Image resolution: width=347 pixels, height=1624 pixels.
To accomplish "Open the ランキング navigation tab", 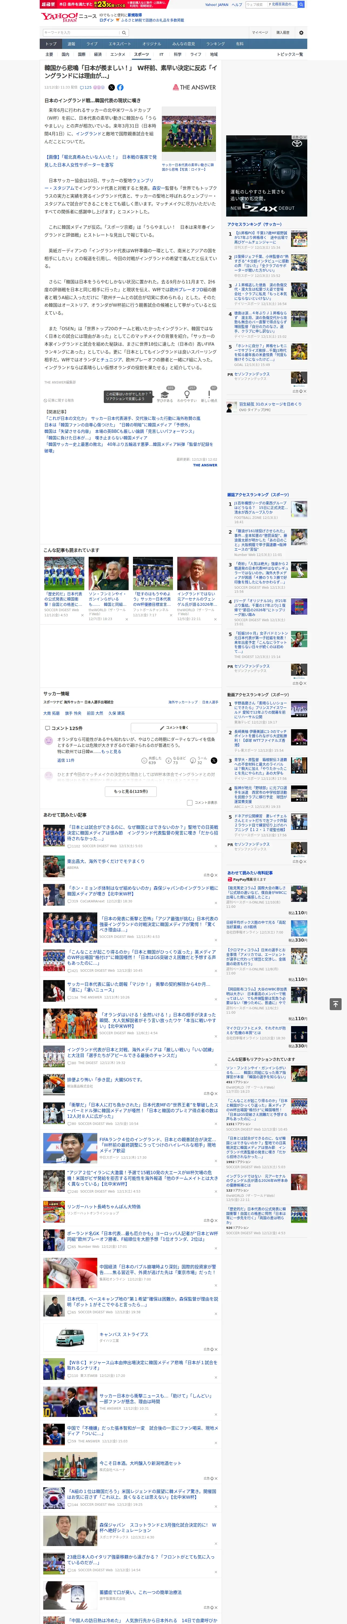I will coord(215,44).
